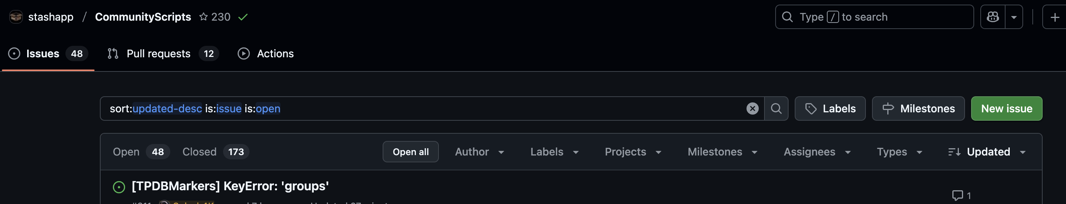The height and width of the screenshot is (204, 1066).
Task: Click the magnifier search button for issues
Action: pos(776,108)
